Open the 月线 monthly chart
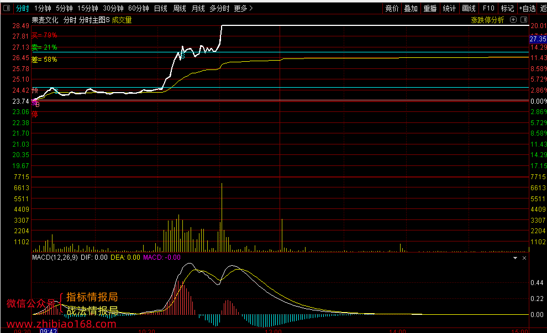Image resolution: width=547 pixels, height=333 pixels. [198, 8]
